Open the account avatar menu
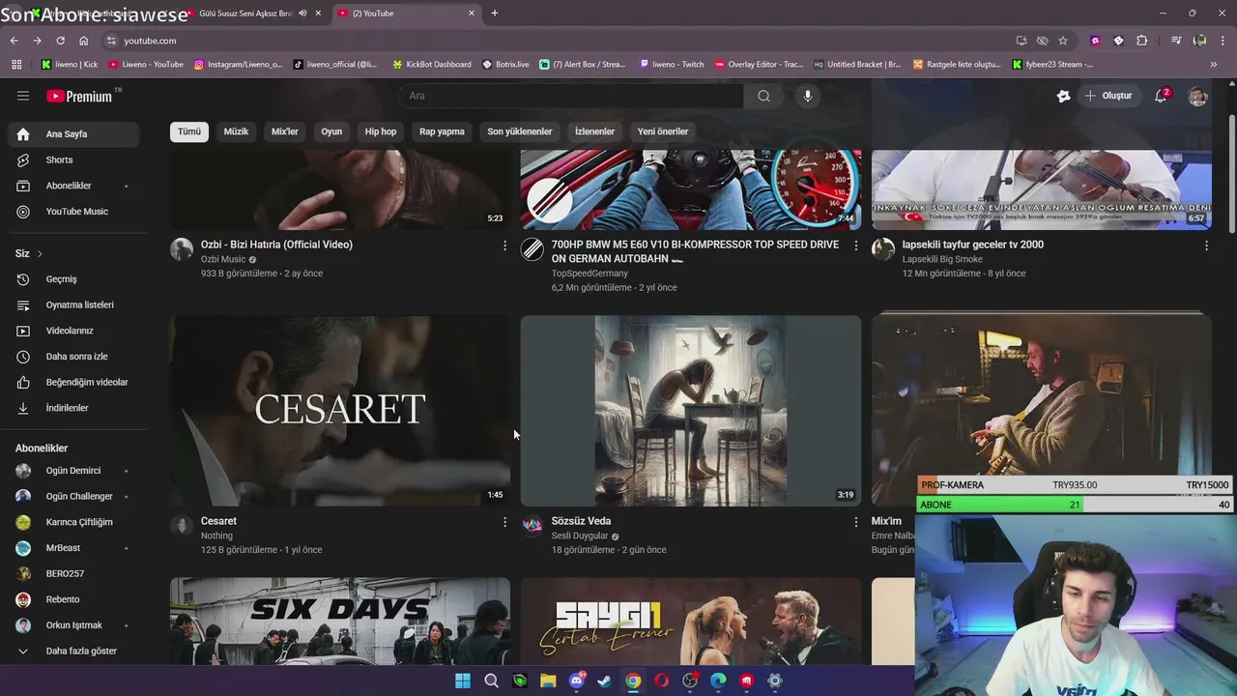The height and width of the screenshot is (696, 1237). (1197, 96)
